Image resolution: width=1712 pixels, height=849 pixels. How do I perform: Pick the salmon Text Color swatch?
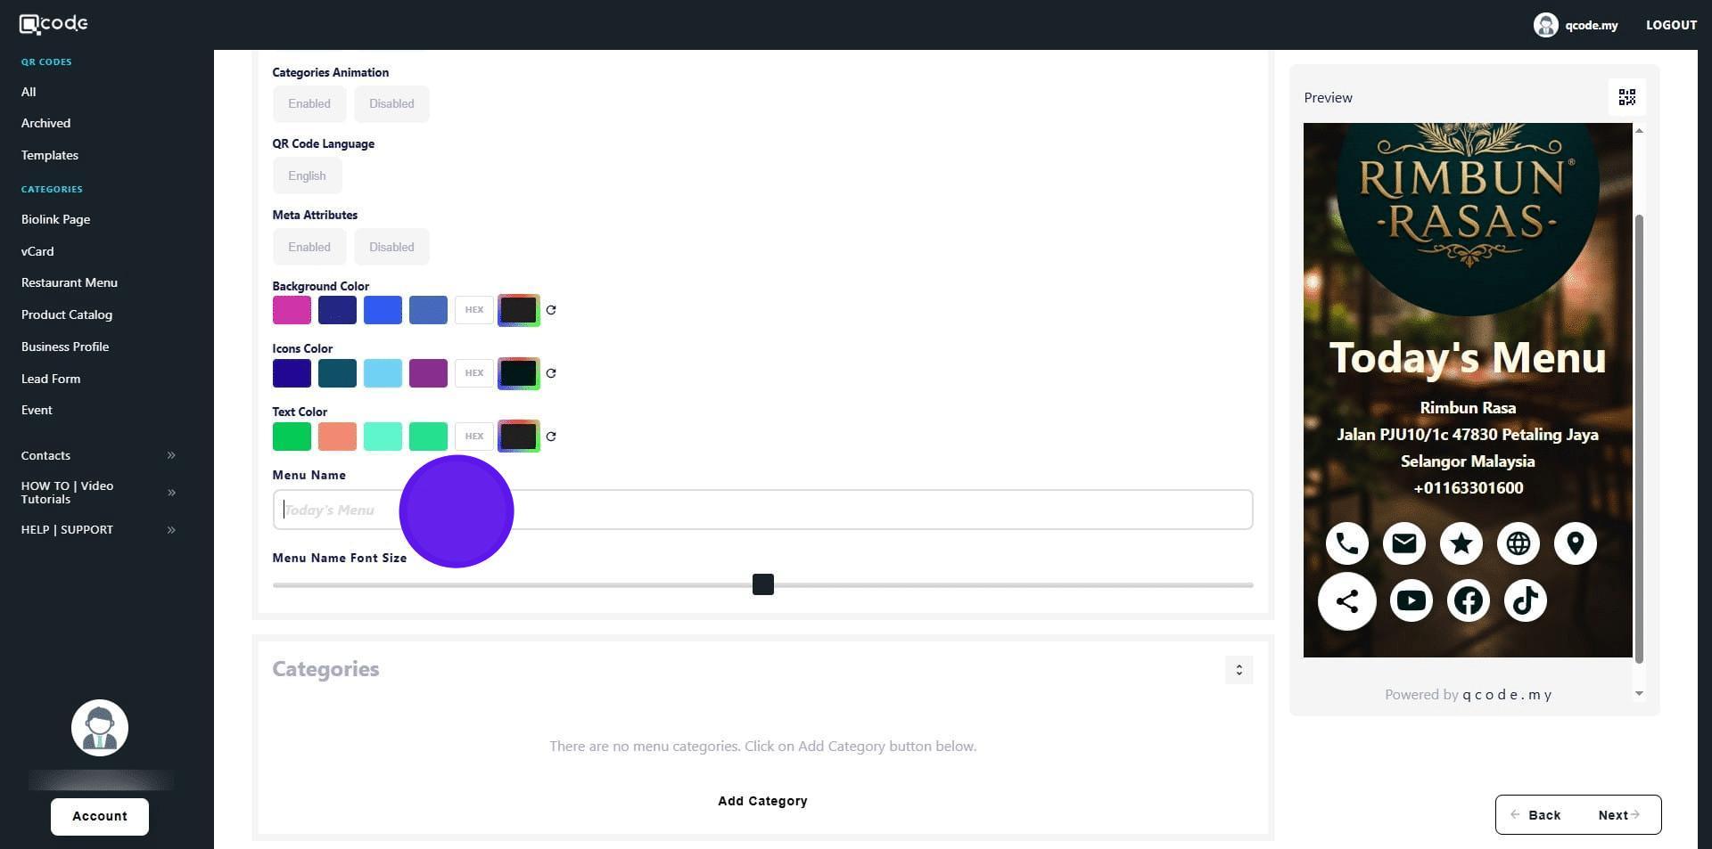[x=337, y=437]
